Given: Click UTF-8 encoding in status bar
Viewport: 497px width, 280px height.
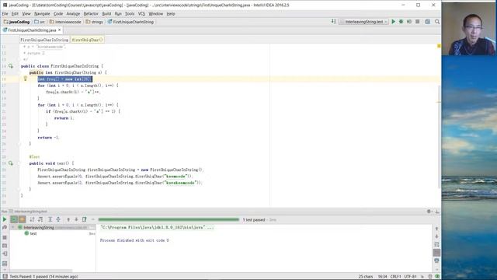Looking at the screenshot, I should coord(411,277).
